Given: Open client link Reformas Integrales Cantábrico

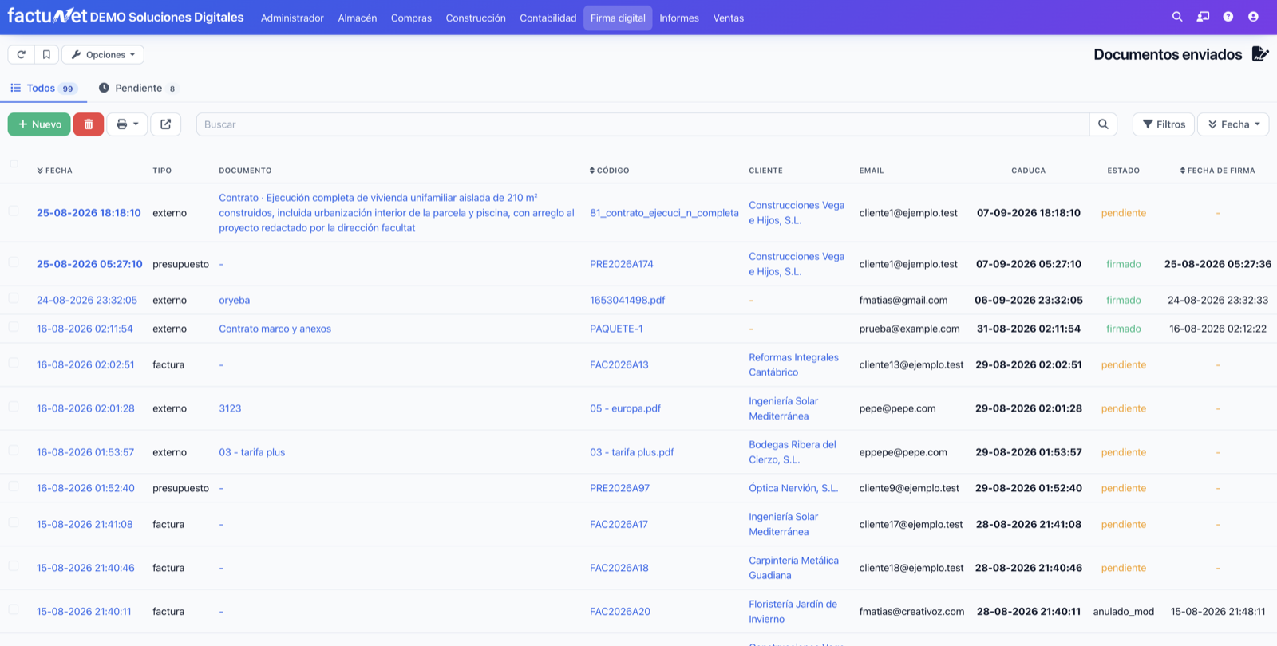Looking at the screenshot, I should [793, 364].
